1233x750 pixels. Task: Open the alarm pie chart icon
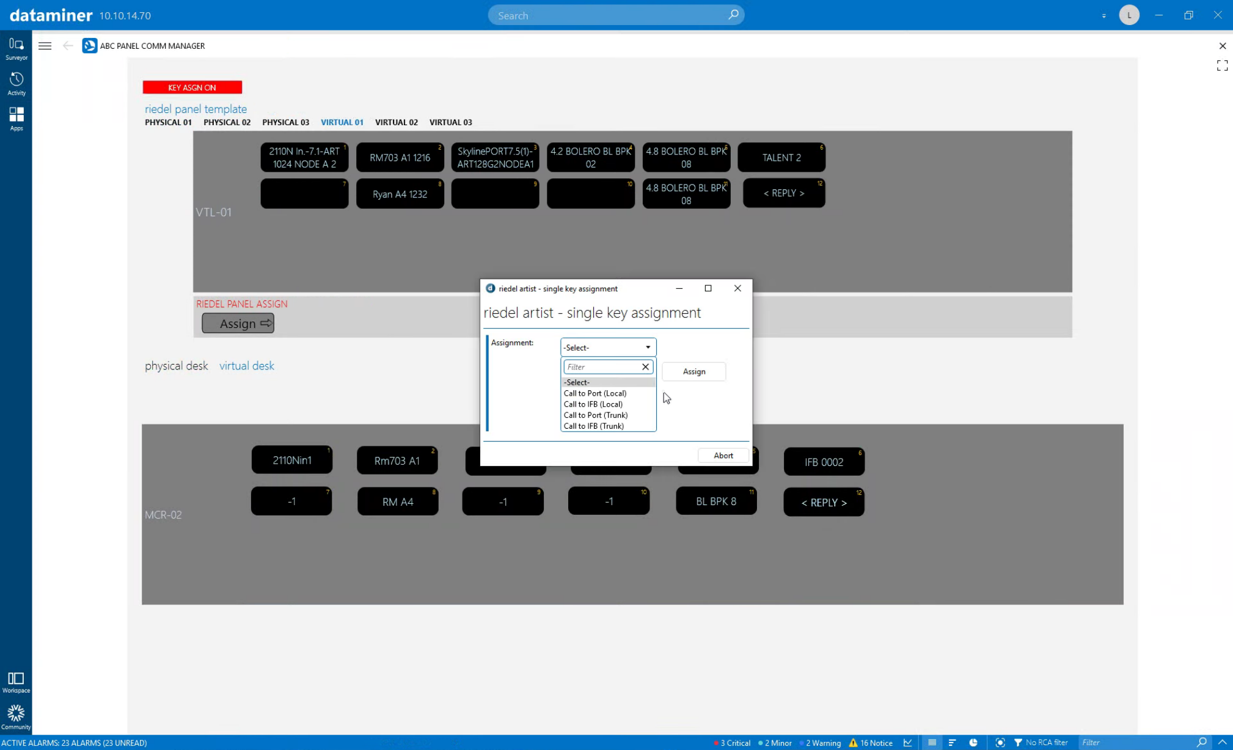[973, 743]
